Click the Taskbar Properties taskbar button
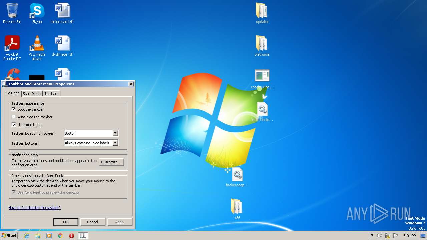Image resolution: width=427 pixels, height=240 pixels. tap(83, 236)
